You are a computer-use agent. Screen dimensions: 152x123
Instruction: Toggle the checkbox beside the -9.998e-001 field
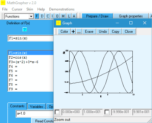[107, 112]
